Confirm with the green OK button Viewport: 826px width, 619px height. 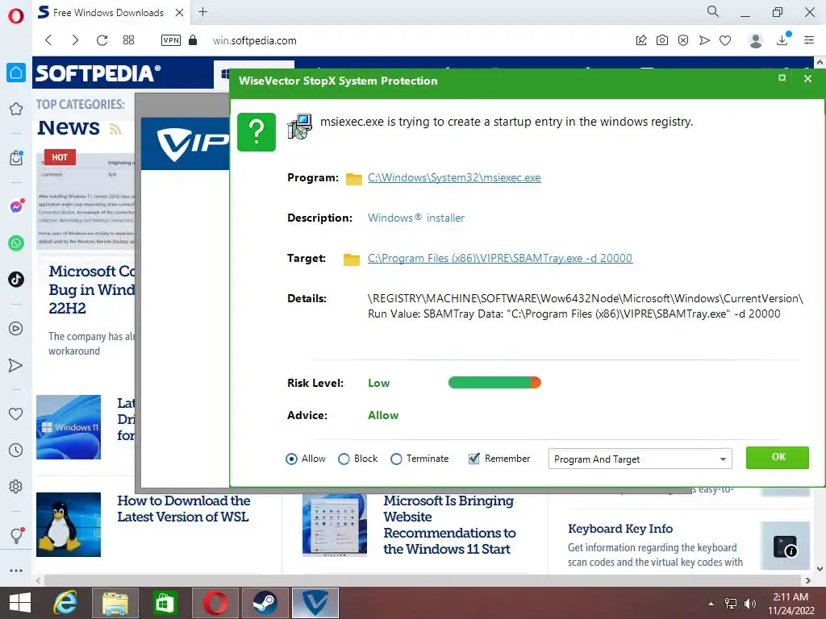[x=778, y=458]
